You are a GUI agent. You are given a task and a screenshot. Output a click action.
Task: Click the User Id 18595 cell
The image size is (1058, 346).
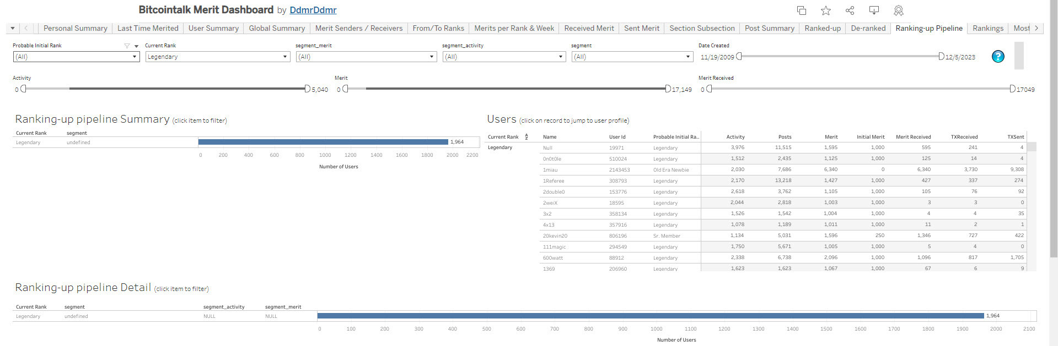coord(616,203)
